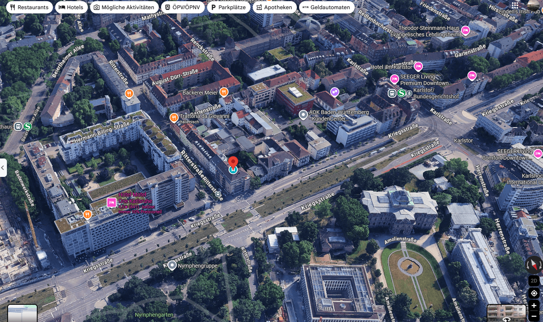Click the purple shopping marker near Karlstraße
The width and height of the screenshot is (543, 322).
335,92
